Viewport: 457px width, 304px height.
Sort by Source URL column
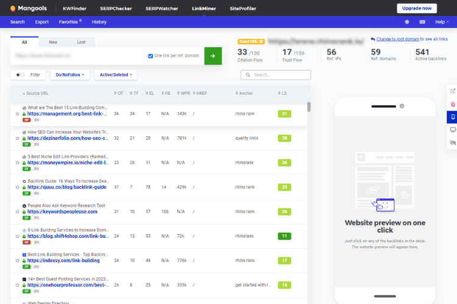(x=35, y=94)
